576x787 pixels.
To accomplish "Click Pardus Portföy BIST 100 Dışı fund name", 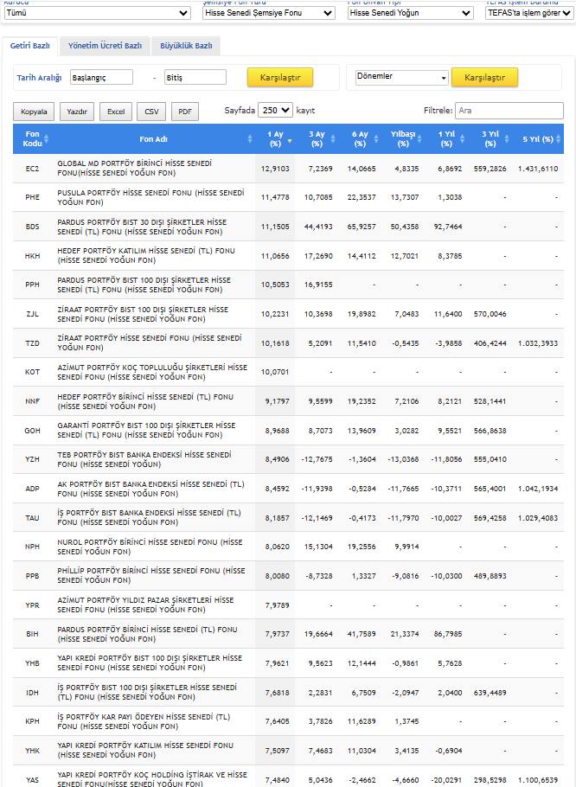I will coord(144,285).
